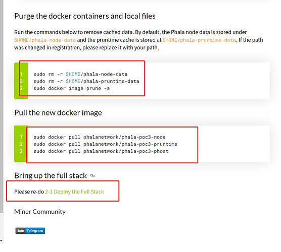Click the anchor link icon beside Bring up the full stack

pyautogui.click(x=92, y=176)
